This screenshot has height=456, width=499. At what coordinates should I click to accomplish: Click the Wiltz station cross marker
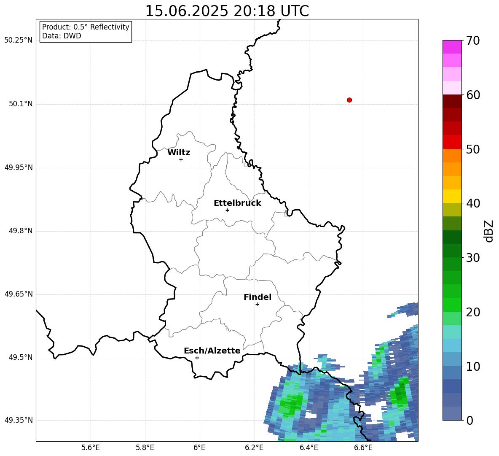pyautogui.click(x=181, y=159)
